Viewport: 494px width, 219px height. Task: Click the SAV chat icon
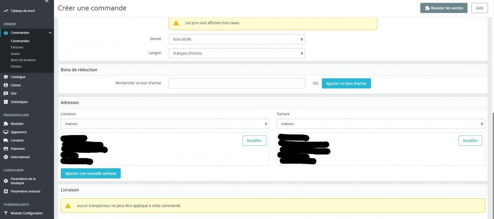(5, 93)
